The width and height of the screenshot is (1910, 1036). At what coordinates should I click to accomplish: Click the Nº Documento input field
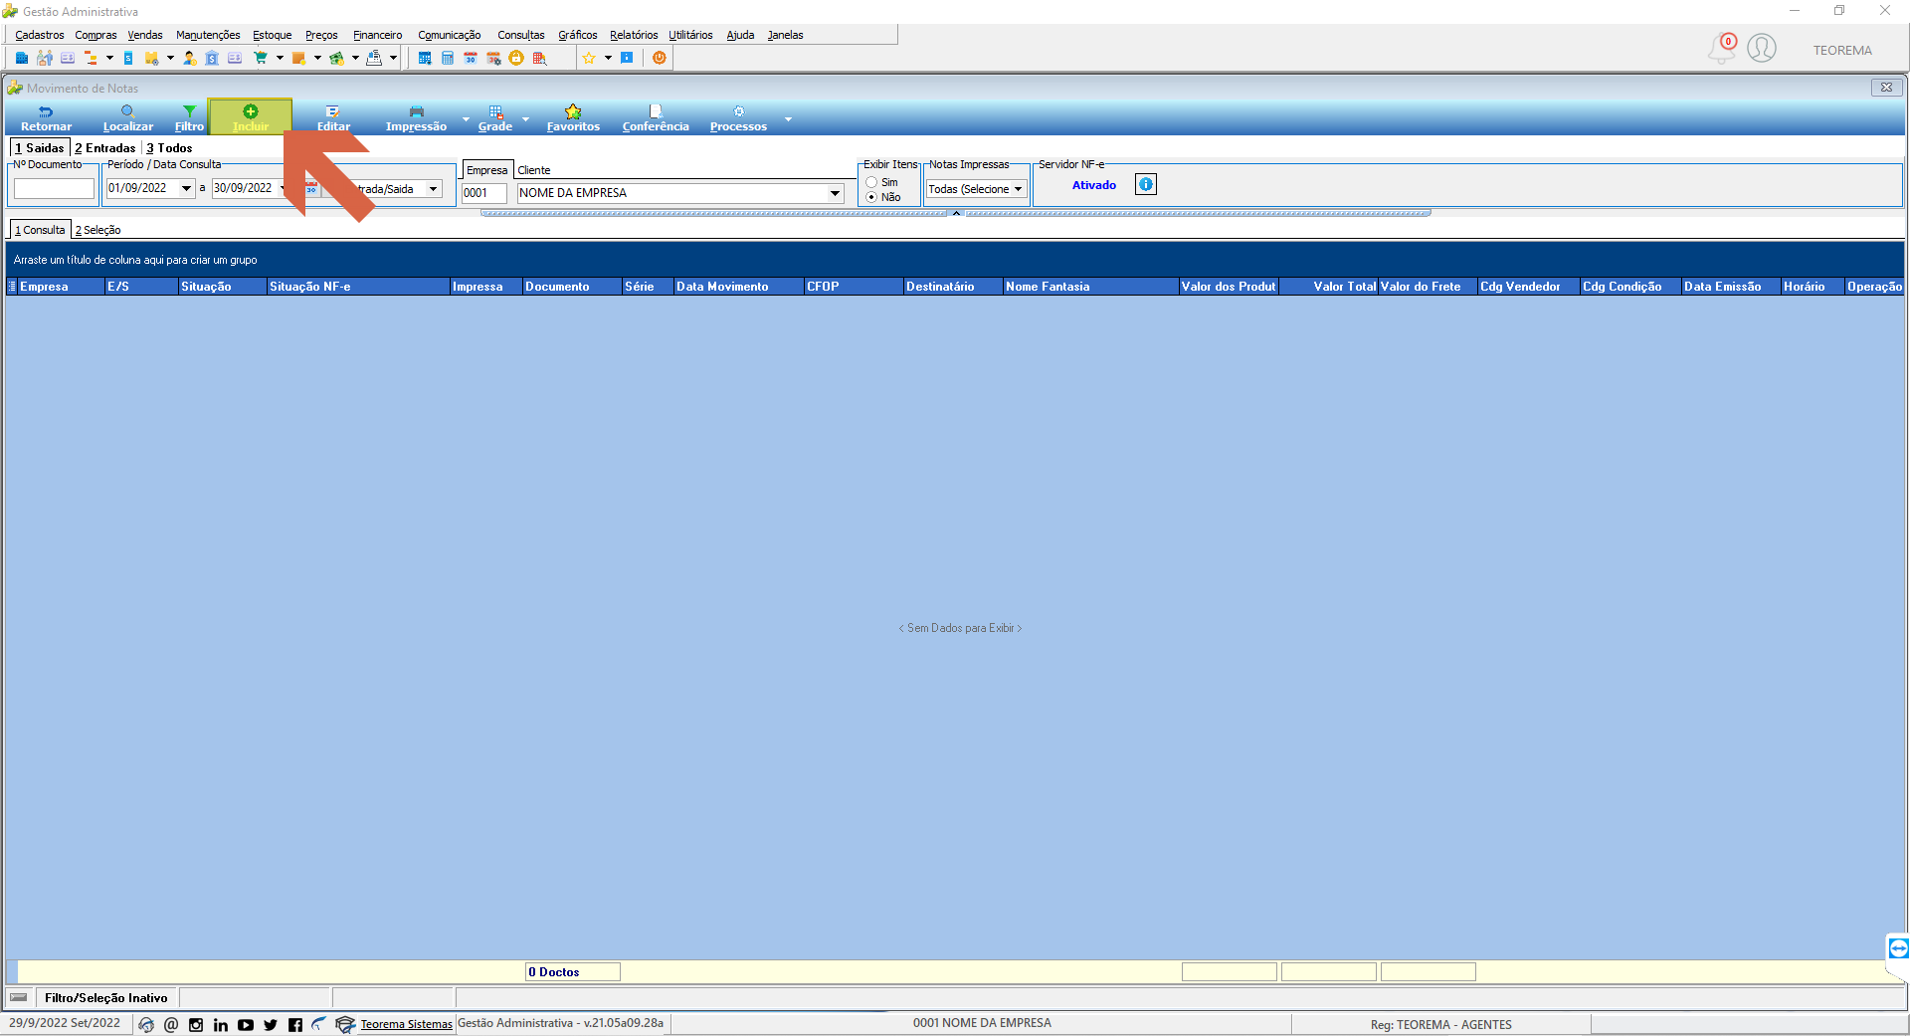(x=54, y=188)
